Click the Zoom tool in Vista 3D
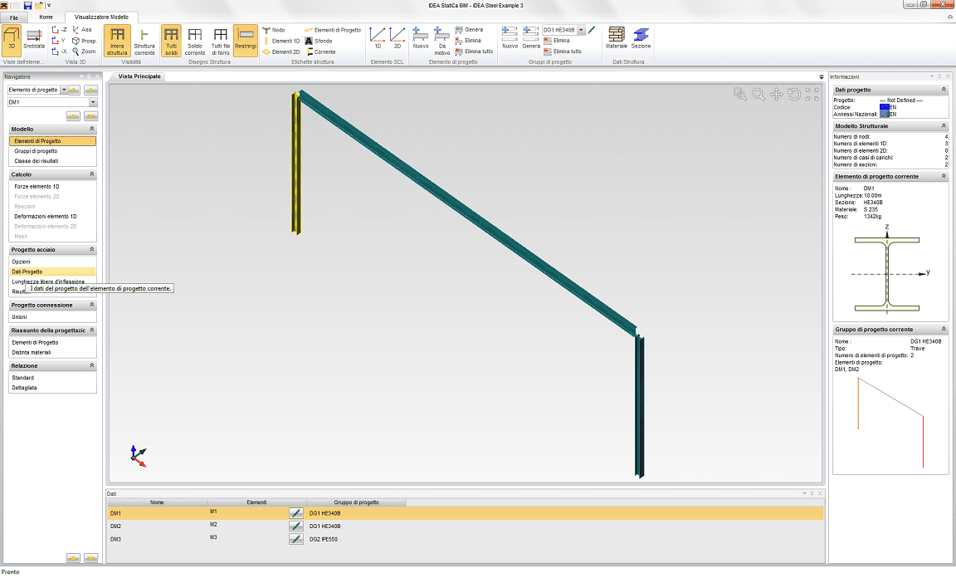Image resolution: width=956 pixels, height=578 pixels. click(x=84, y=51)
